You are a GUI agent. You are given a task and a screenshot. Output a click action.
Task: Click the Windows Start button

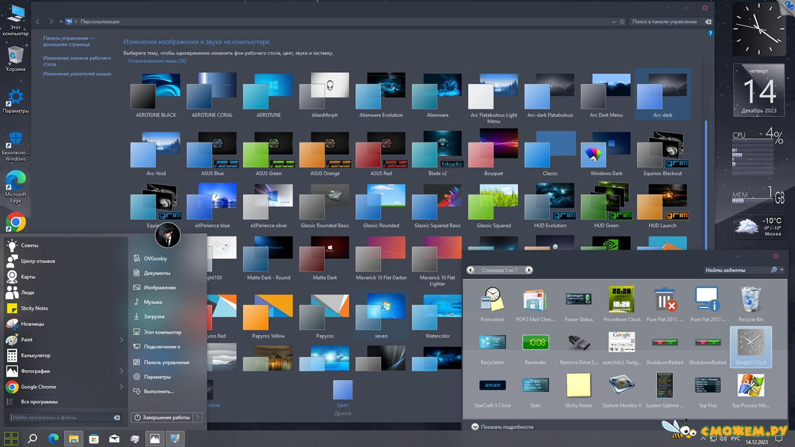[x=11, y=438]
